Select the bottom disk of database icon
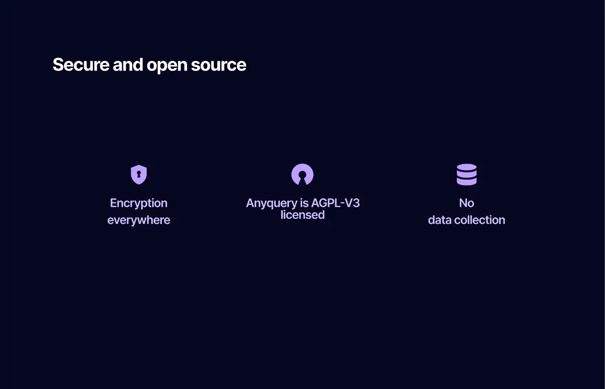605x389 pixels. 466,182
